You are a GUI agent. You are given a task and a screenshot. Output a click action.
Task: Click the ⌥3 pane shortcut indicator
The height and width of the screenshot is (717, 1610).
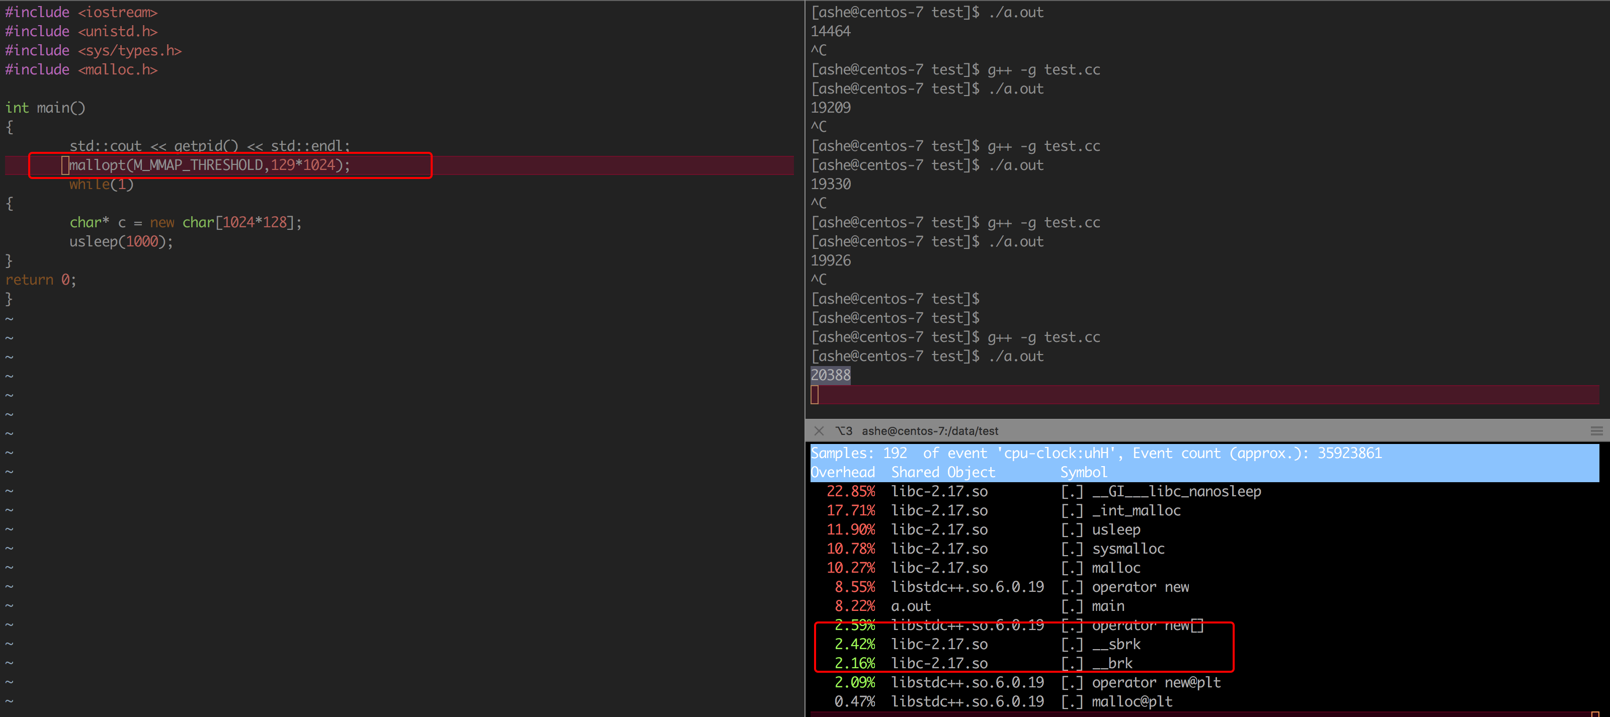844,431
